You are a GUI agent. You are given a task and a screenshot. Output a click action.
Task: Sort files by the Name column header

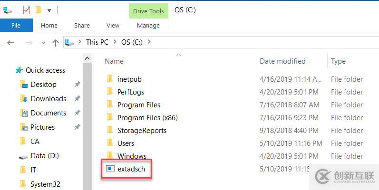click(114, 61)
